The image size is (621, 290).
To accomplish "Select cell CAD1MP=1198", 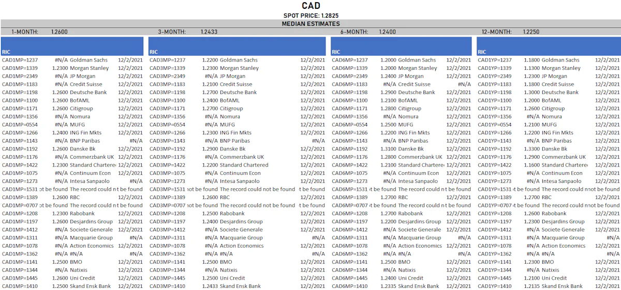I will [x=20, y=93].
